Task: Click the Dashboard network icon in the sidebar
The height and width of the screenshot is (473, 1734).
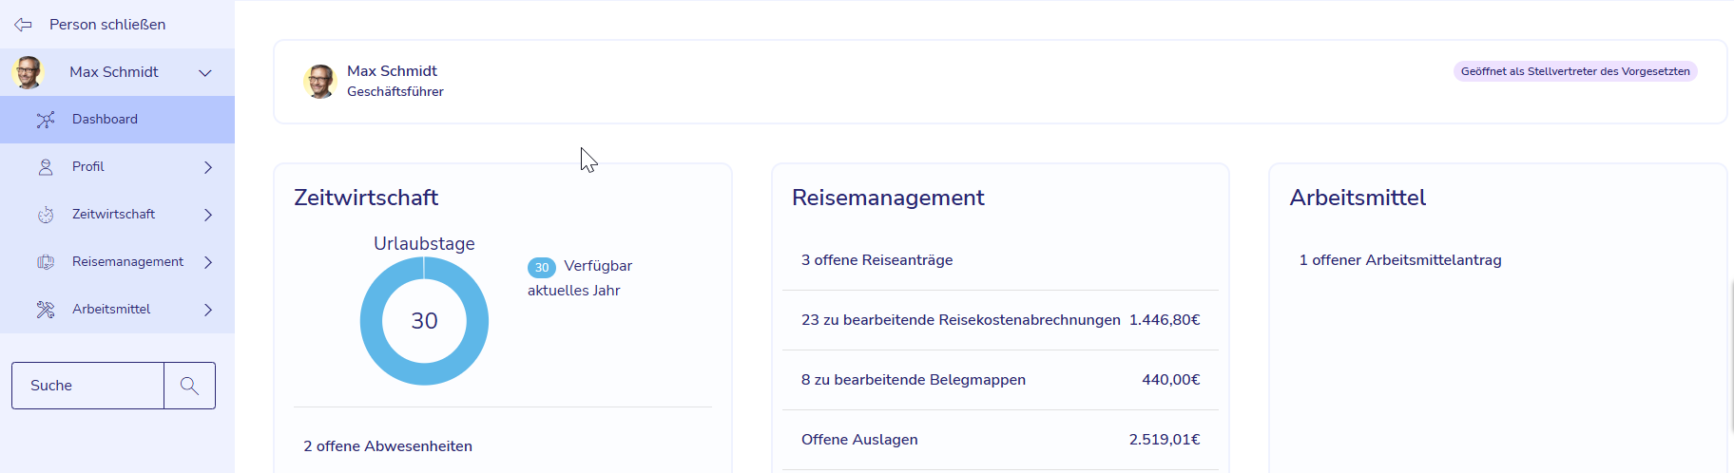Action: pyautogui.click(x=46, y=120)
